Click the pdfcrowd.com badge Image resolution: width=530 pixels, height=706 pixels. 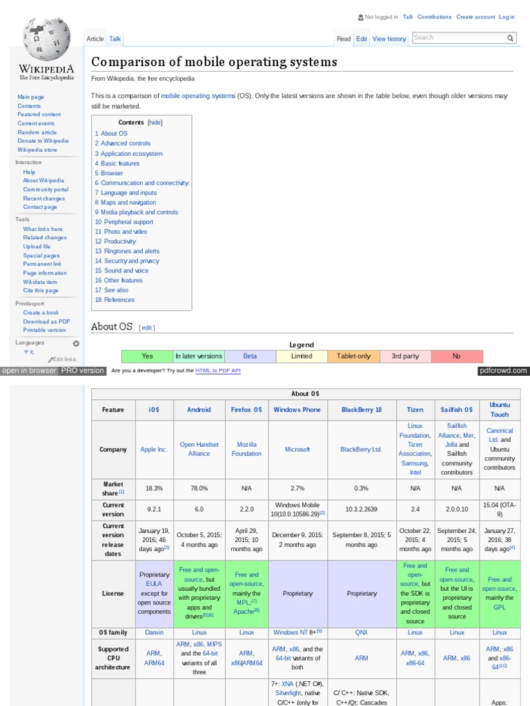point(503,371)
